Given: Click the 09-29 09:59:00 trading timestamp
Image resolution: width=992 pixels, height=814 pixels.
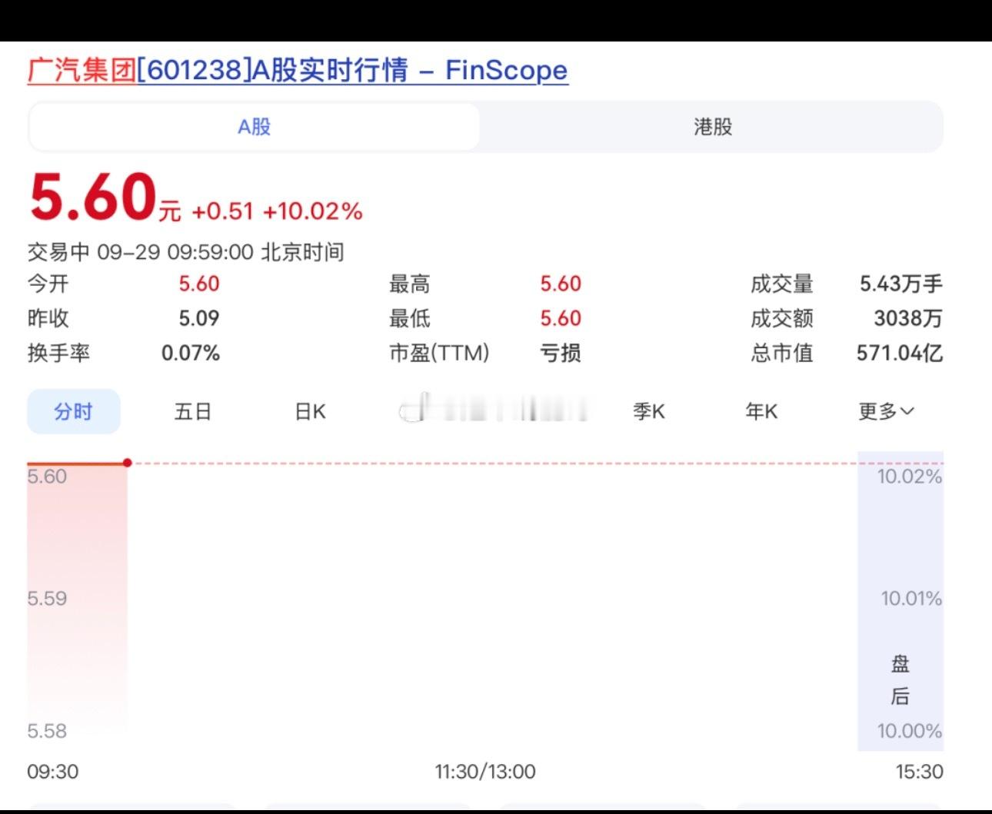Looking at the screenshot, I should [175, 252].
